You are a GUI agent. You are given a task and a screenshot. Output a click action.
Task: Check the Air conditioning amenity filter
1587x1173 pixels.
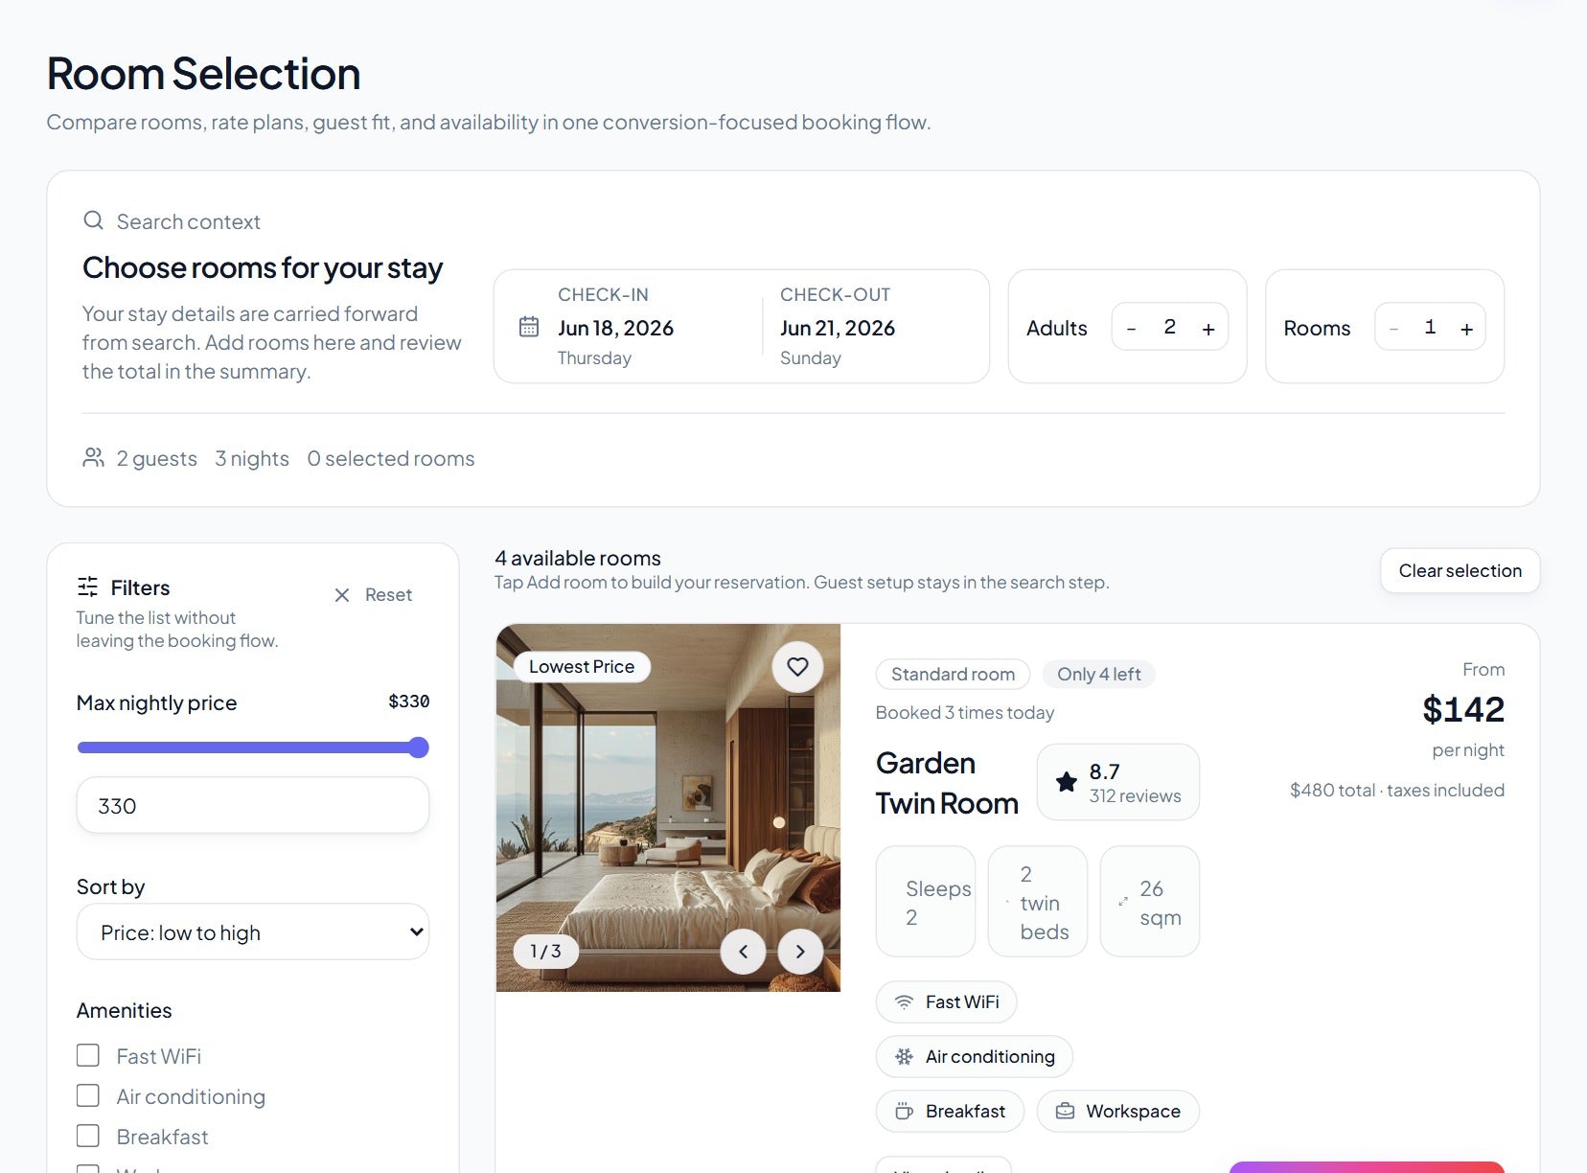(88, 1095)
